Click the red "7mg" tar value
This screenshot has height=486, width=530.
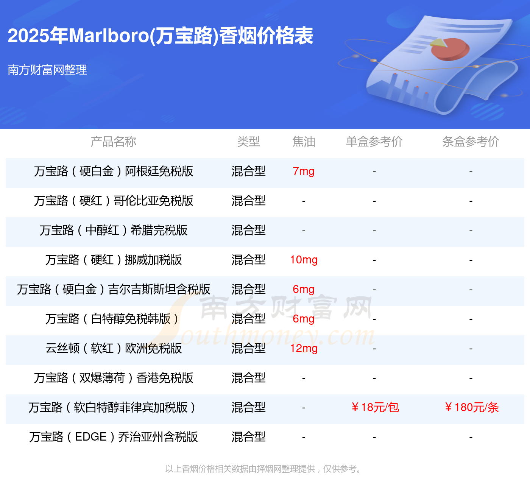tap(304, 171)
